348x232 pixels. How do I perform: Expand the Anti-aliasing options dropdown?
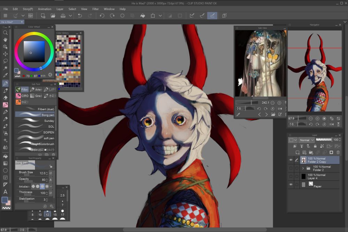[51, 186]
